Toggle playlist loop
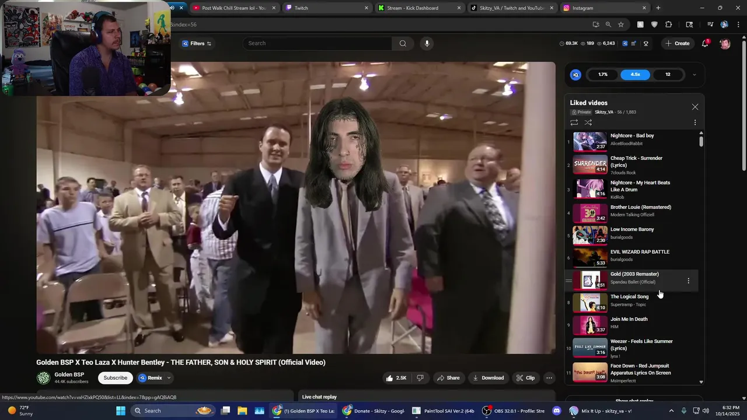 click(x=574, y=123)
